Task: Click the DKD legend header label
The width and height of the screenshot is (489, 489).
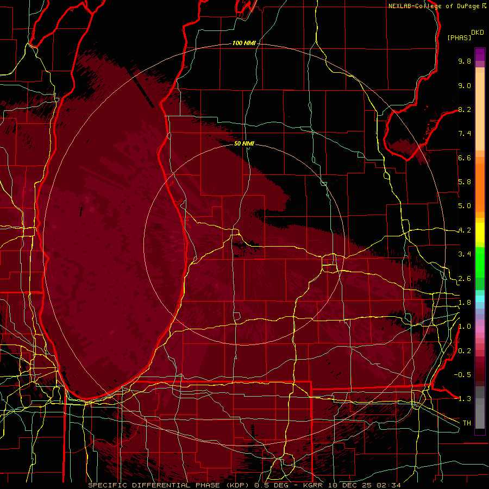Action: 478,33
